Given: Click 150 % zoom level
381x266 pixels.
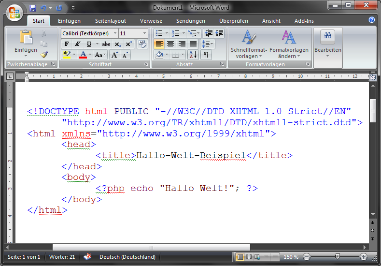Looking at the screenshot, I should [291, 257].
